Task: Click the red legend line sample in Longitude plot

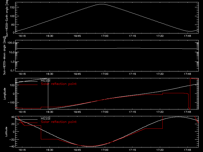Action: point(28,85)
